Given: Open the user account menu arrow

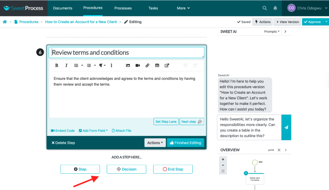Looking at the screenshot, I should (326, 8).
